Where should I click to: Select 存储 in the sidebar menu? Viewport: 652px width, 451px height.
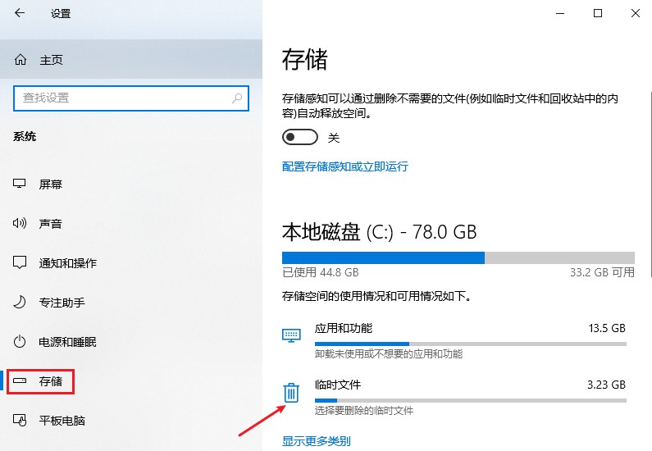[41, 381]
